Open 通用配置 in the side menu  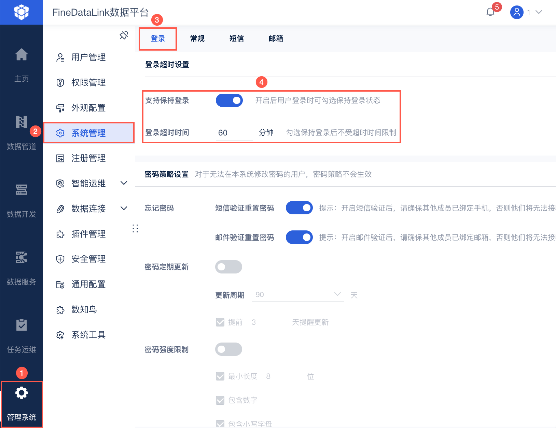coord(89,284)
